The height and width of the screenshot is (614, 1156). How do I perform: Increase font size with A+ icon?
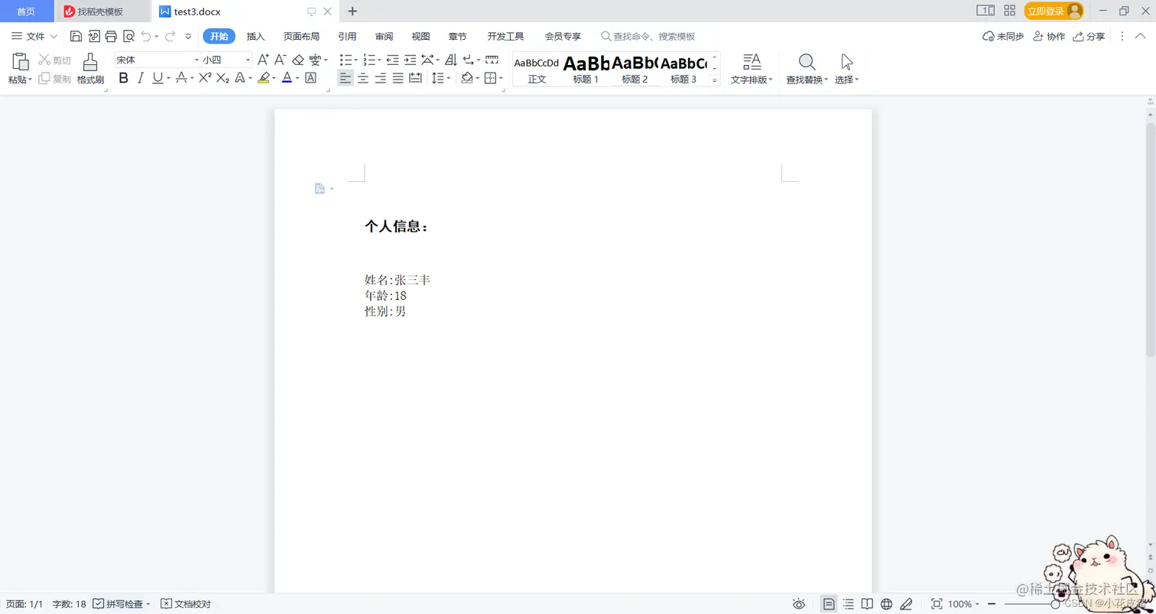pos(263,60)
